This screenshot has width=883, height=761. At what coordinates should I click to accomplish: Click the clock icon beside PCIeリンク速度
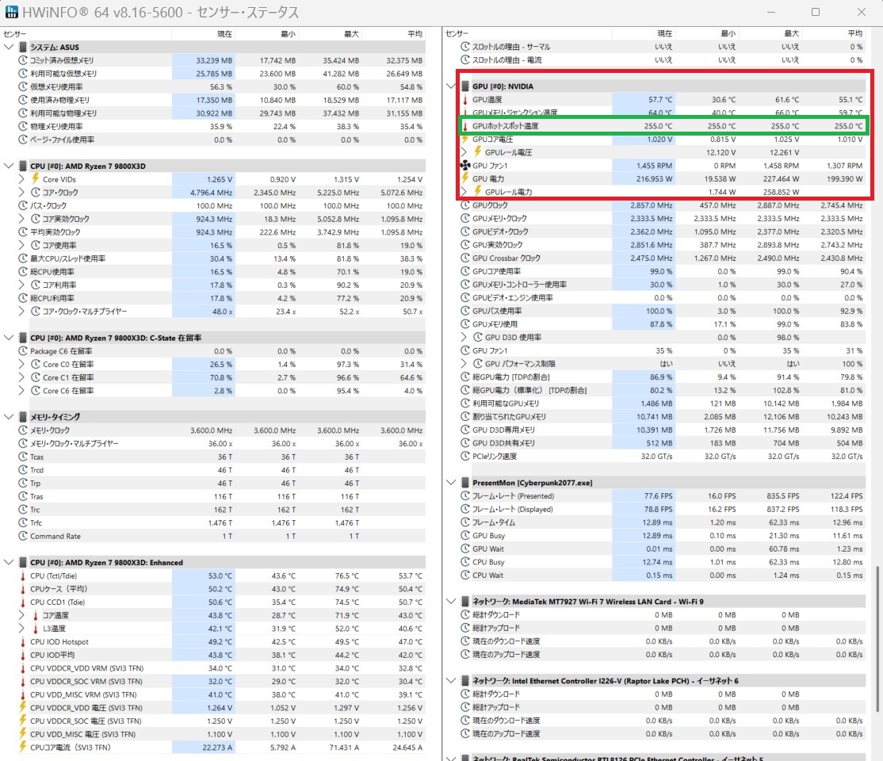pyautogui.click(x=465, y=456)
